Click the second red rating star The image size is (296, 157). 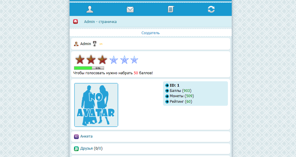[x=91, y=60]
